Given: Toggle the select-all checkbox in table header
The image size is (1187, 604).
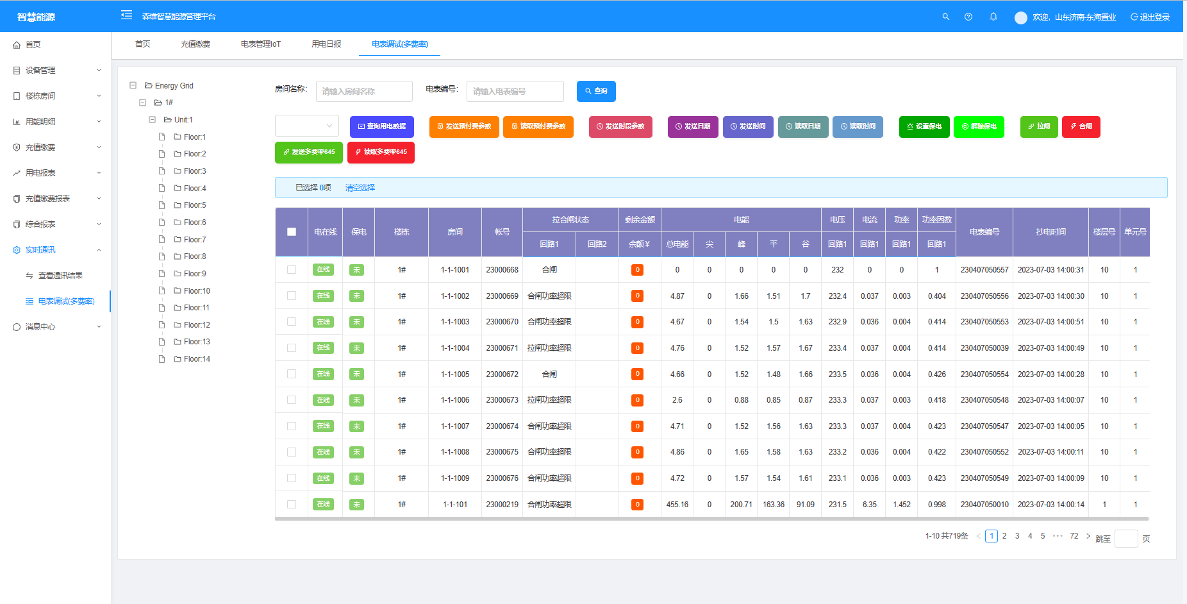Looking at the screenshot, I should pyautogui.click(x=292, y=232).
